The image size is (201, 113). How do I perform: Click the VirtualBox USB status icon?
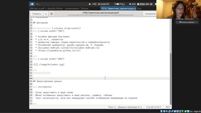172,111
